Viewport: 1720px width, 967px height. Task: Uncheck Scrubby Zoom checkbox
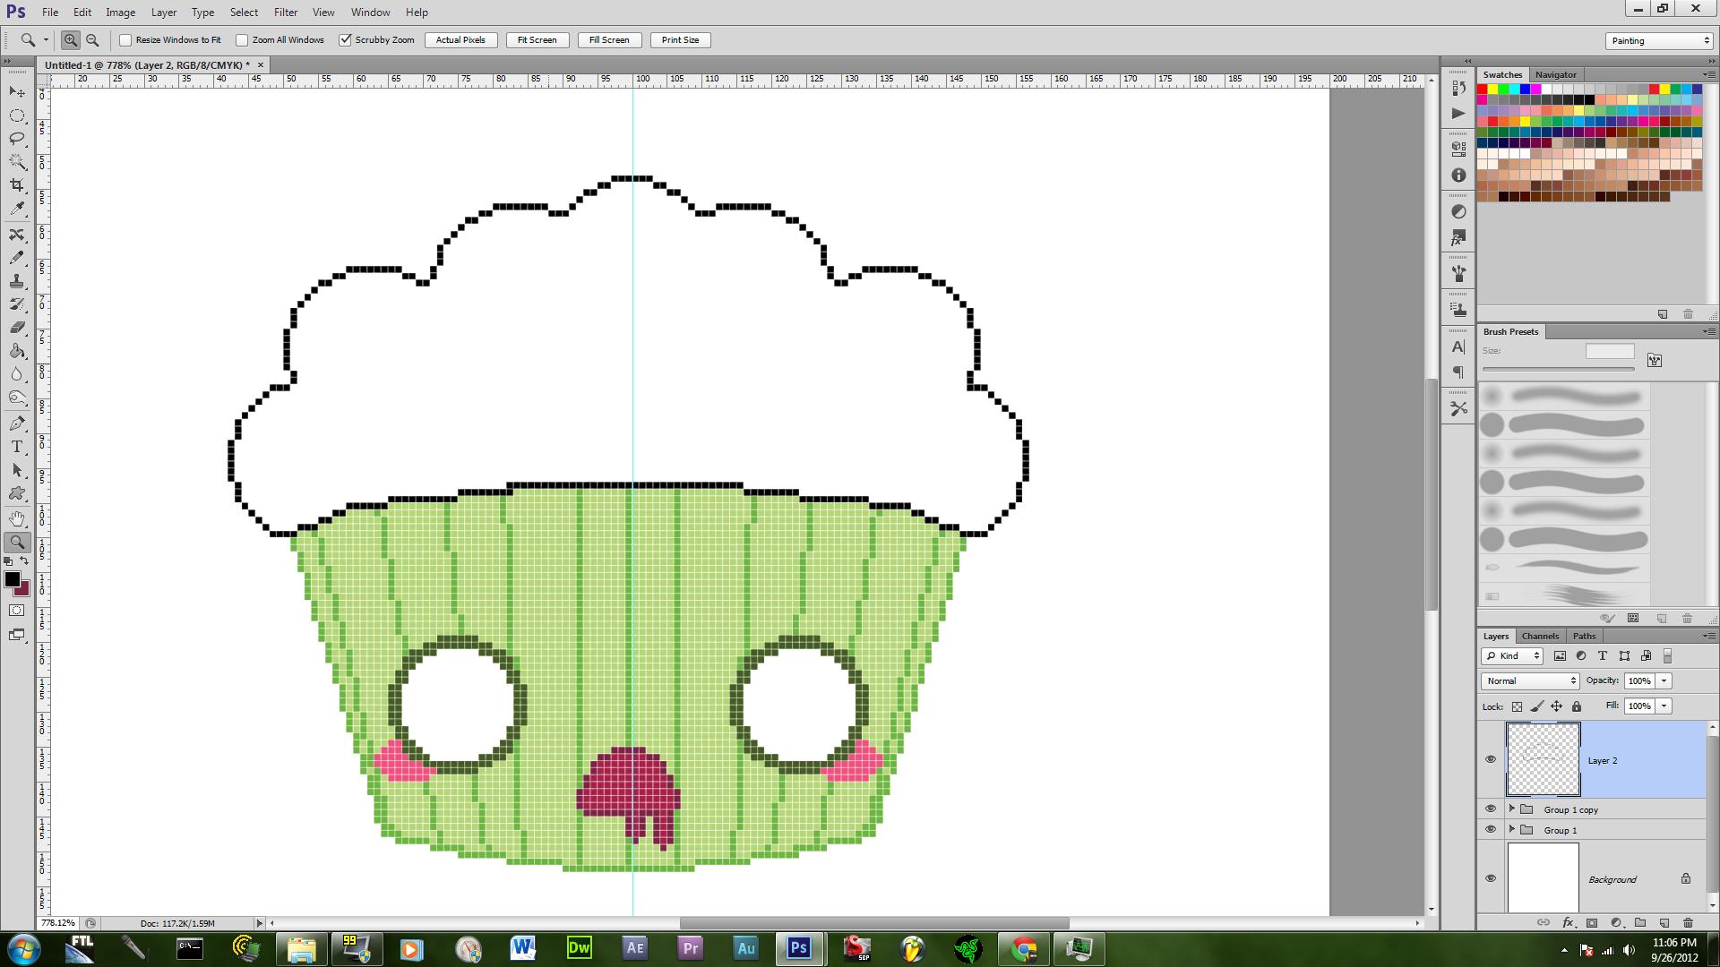point(345,40)
